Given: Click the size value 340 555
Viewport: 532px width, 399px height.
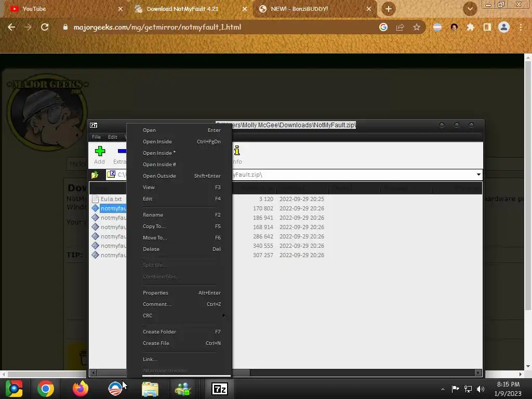Looking at the screenshot, I should (x=263, y=246).
